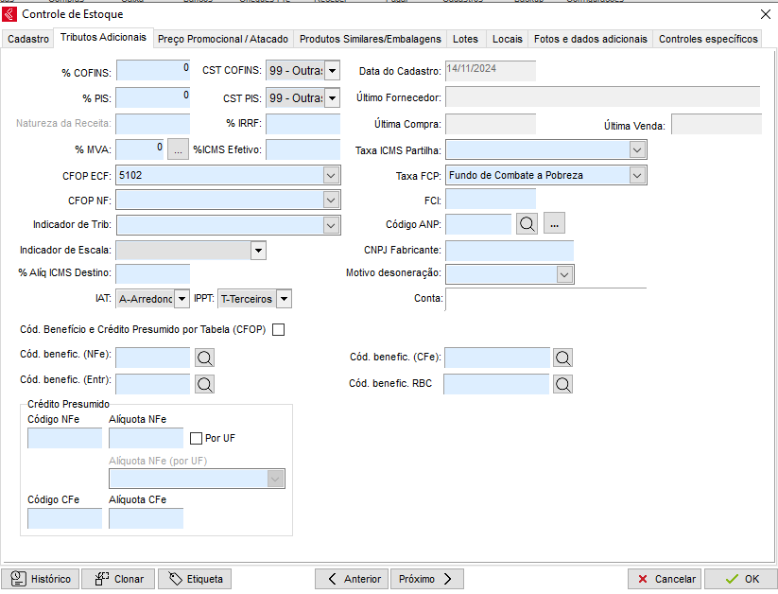Click the search icon for Cód. benefic. (Entr)

click(204, 383)
